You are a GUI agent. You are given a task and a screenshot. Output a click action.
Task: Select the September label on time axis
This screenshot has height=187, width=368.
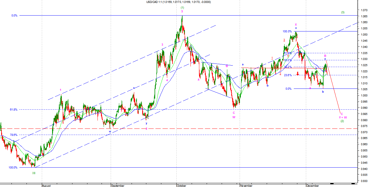(119, 186)
